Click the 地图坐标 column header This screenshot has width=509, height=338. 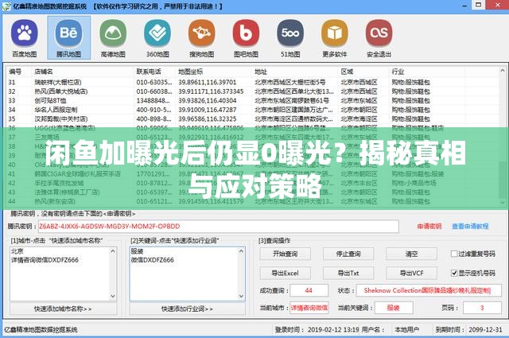(191, 72)
